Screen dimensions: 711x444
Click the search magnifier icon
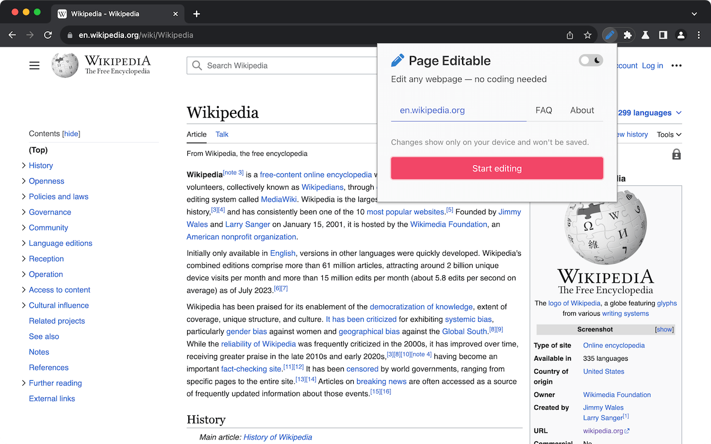pos(197,65)
